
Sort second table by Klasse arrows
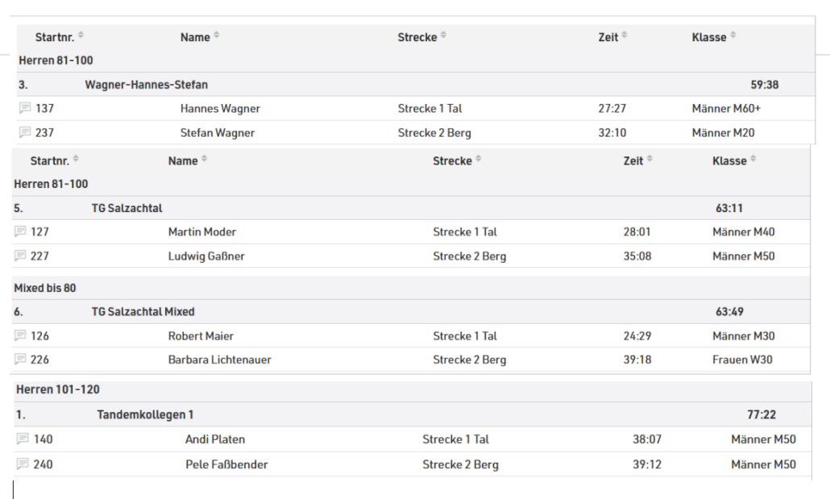click(753, 158)
